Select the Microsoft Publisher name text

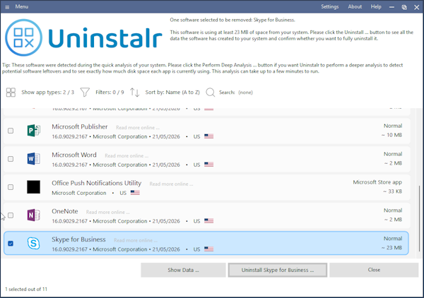point(80,126)
